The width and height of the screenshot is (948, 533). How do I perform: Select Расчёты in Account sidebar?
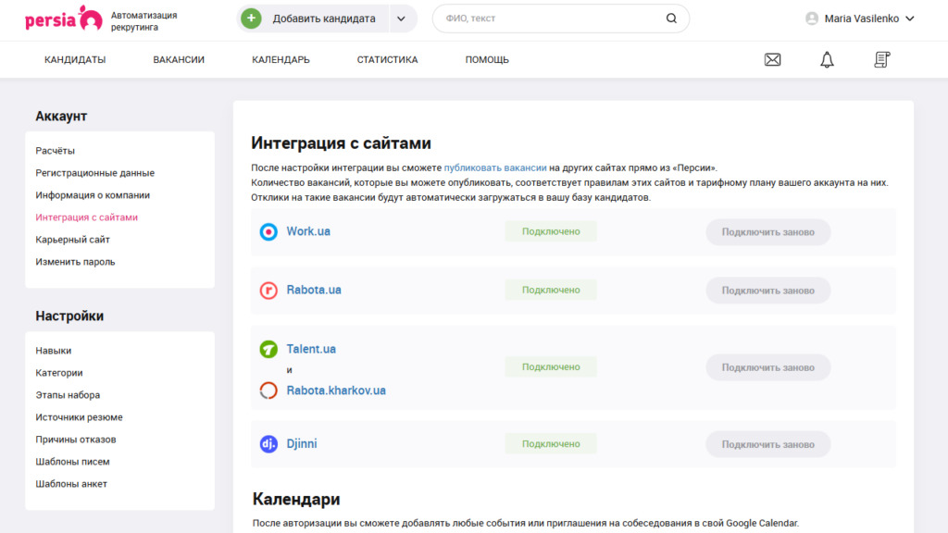tap(55, 151)
